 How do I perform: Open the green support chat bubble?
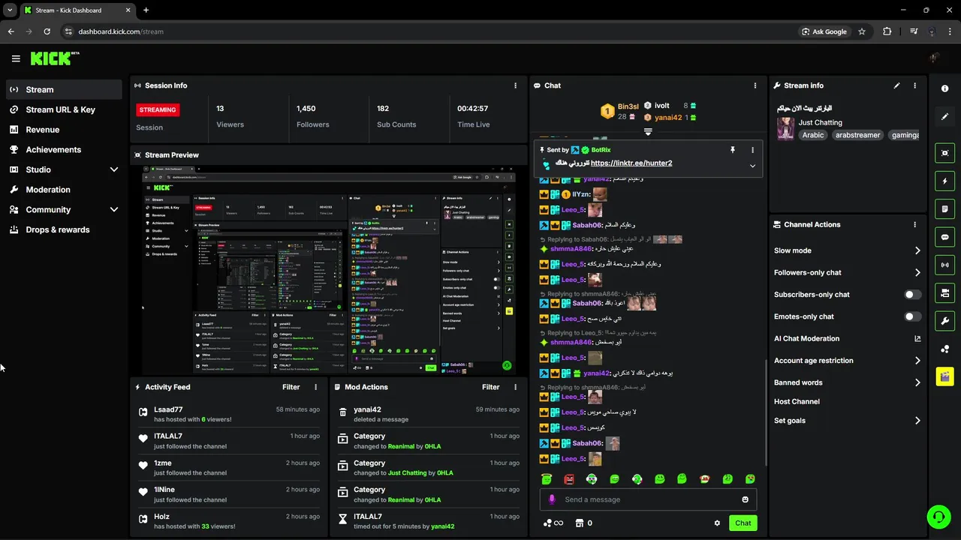point(938,517)
